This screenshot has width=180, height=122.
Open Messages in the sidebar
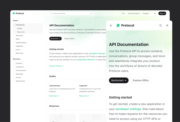[x=19, y=74]
